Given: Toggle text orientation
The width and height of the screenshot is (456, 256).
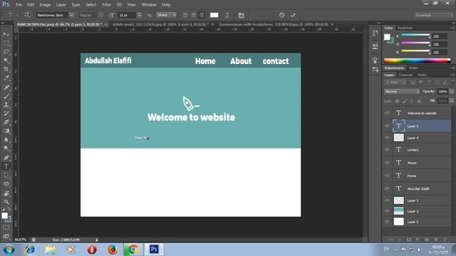Looking at the screenshot, I should coord(27,15).
